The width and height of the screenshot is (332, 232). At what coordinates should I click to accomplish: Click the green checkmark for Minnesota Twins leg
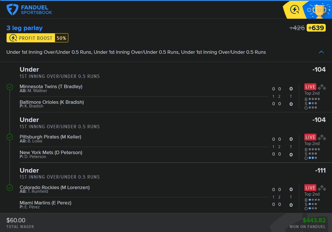coord(10,87)
